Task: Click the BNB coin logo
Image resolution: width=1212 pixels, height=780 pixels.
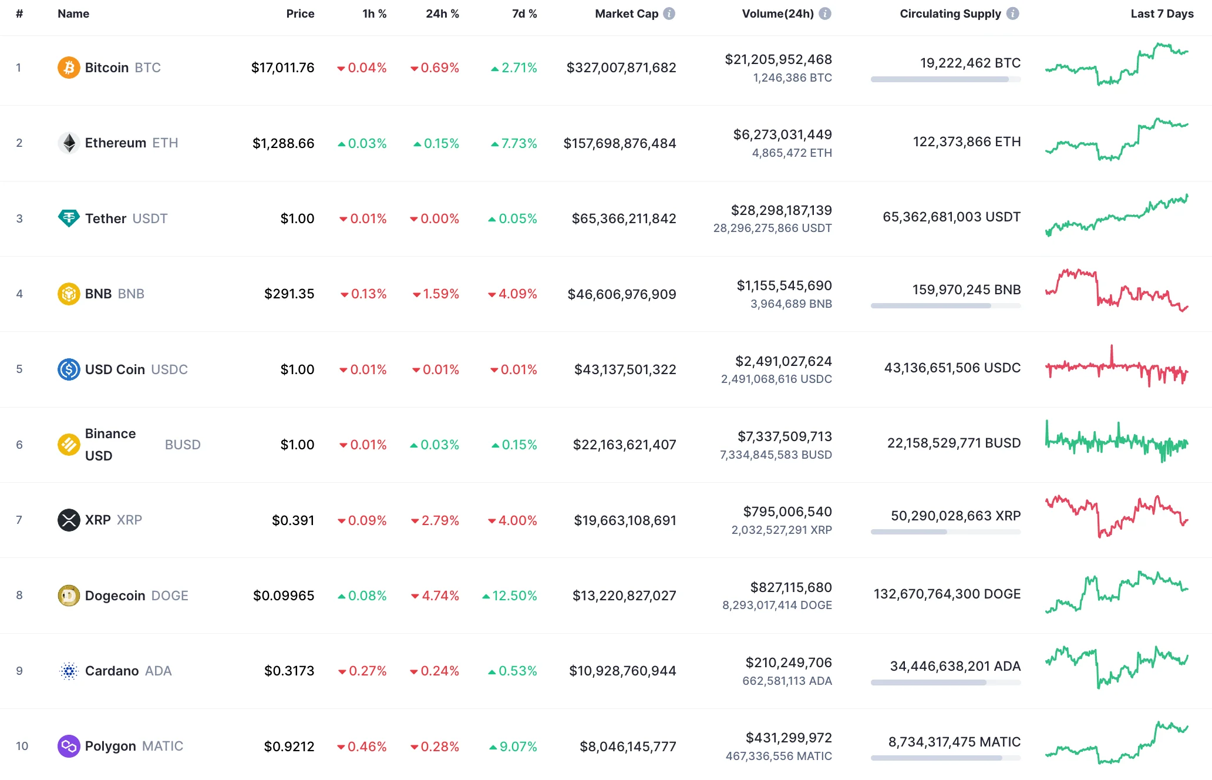Action: [x=69, y=294]
